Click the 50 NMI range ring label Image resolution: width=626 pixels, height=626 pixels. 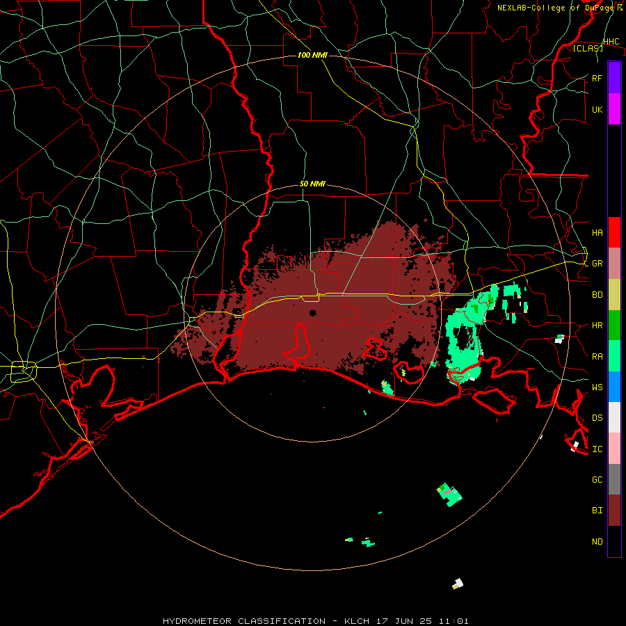312,184
